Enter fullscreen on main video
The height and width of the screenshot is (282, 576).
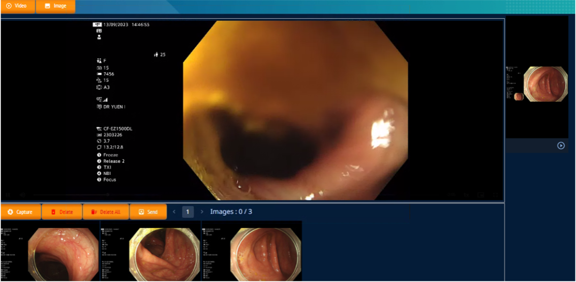click(x=495, y=195)
